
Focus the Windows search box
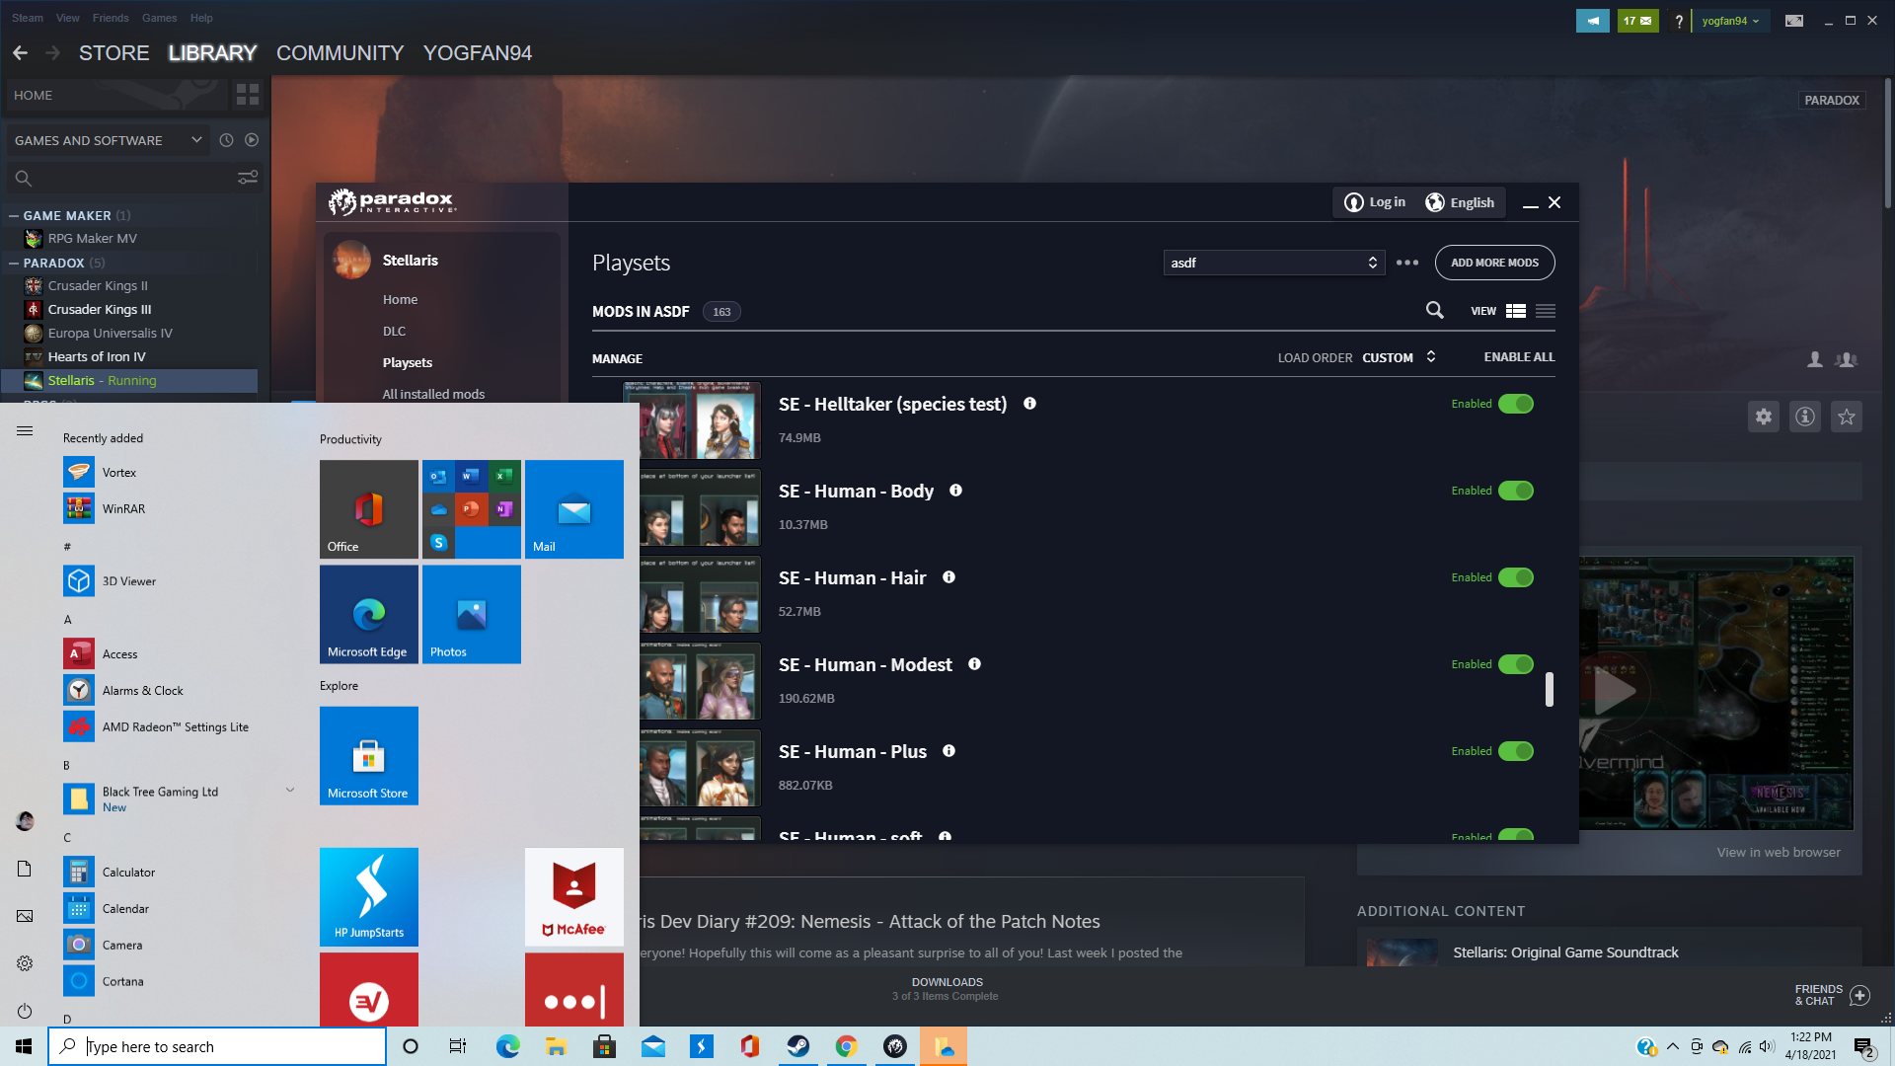(x=217, y=1046)
